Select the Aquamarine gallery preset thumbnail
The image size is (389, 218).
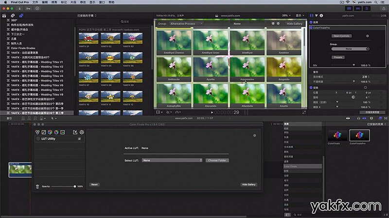(x=247, y=69)
